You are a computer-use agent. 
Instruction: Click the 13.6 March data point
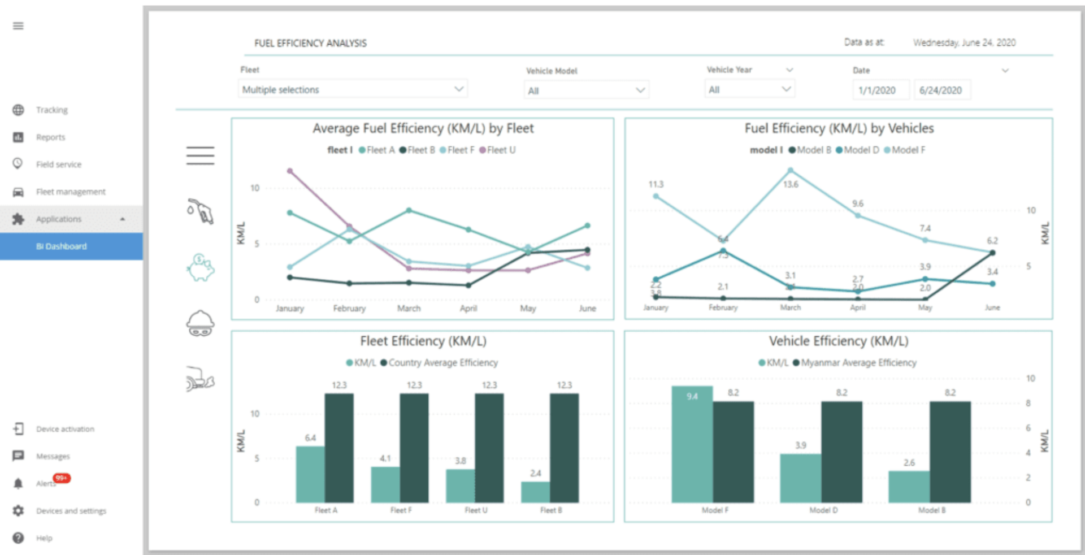pos(790,170)
